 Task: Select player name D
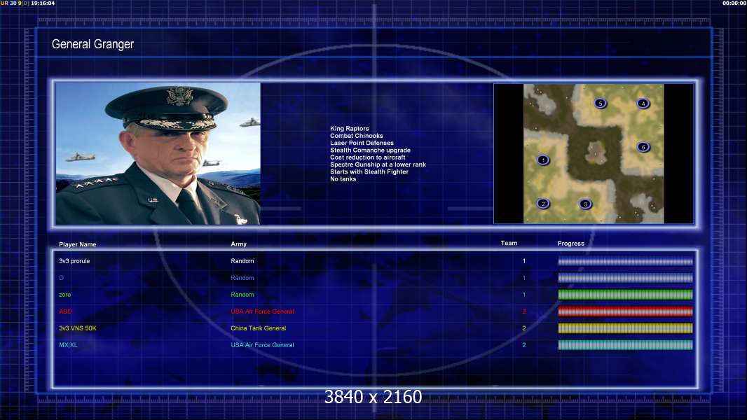(61, 278)
